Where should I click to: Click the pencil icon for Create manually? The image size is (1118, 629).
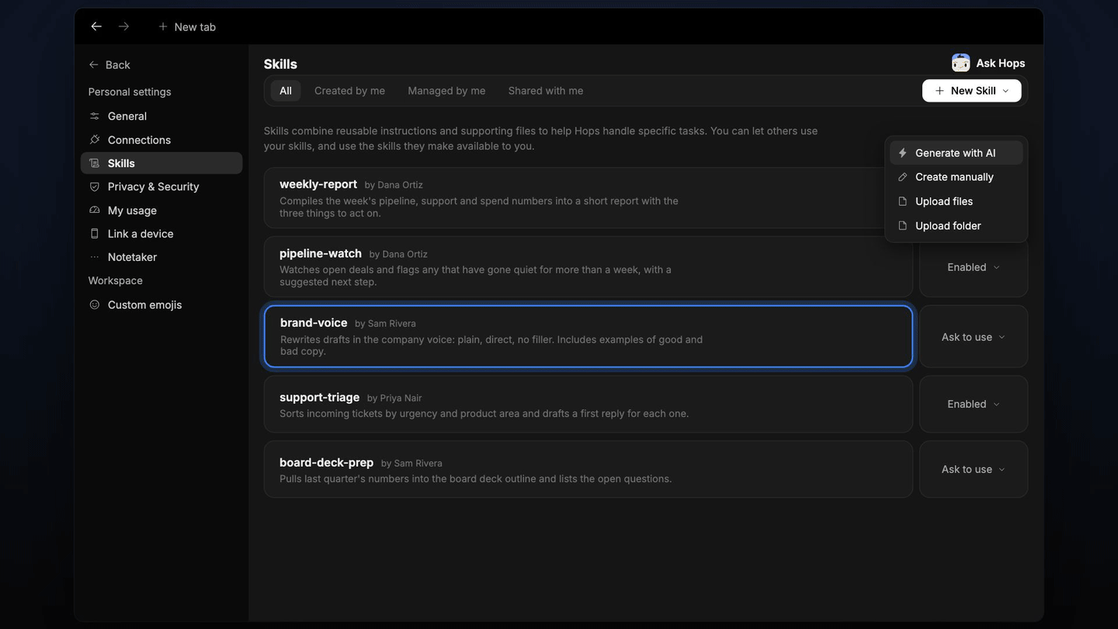[902, 177]
